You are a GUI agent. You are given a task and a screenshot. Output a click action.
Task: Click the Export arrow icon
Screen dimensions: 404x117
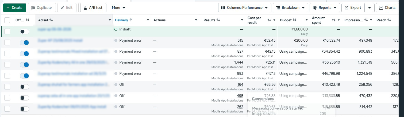click(x=347, y=8)
